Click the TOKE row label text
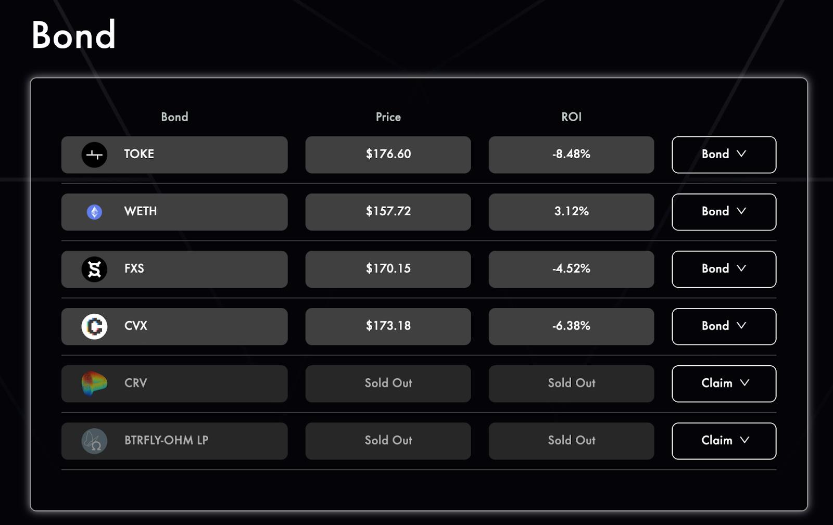Viewport: 833px width, 525px height. [x=138, y=154]
